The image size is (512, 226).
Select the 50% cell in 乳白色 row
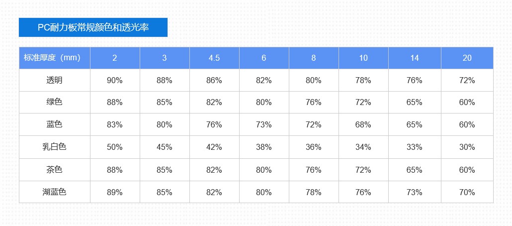point(115,147)
